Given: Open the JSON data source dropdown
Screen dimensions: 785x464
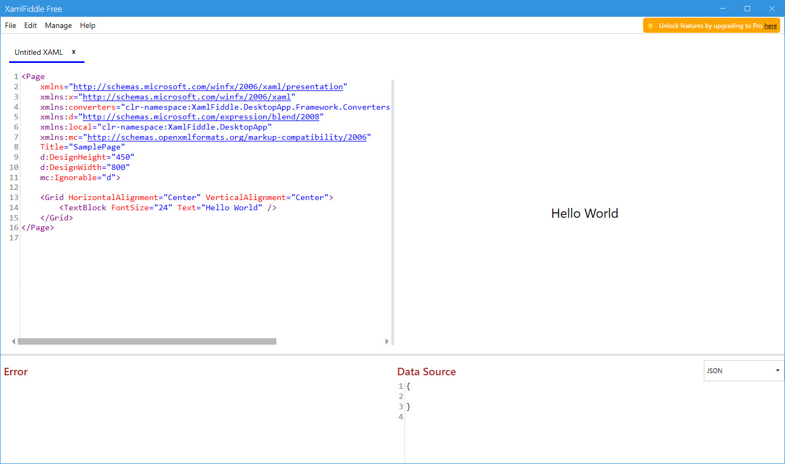Looking at the screenshot, I should [x=744, y=370].
